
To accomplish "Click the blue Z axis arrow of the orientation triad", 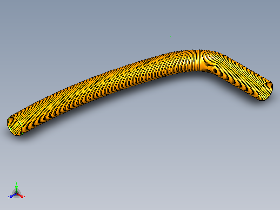I will pos(13,195).
